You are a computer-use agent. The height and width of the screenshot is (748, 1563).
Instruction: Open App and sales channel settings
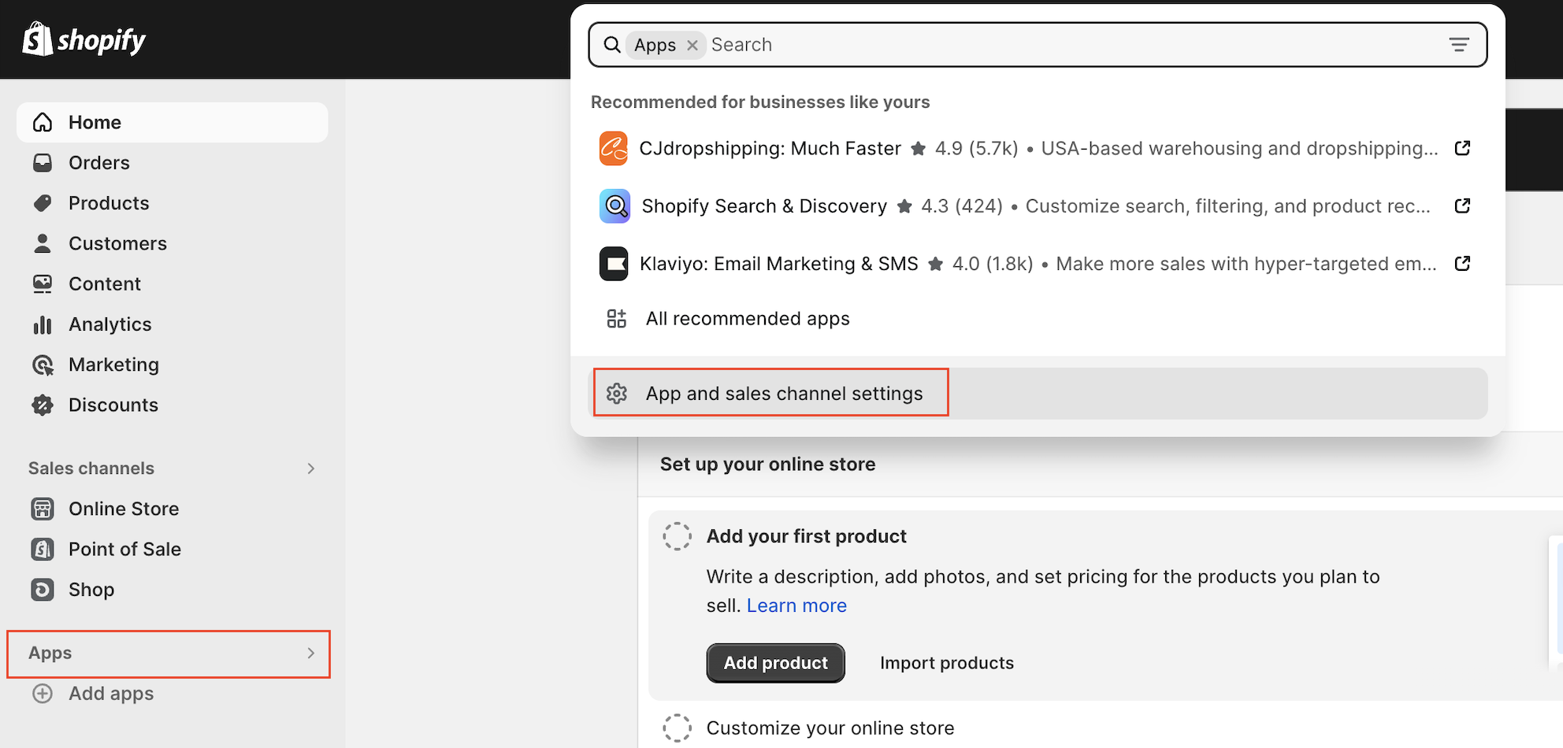coord(783,394)
